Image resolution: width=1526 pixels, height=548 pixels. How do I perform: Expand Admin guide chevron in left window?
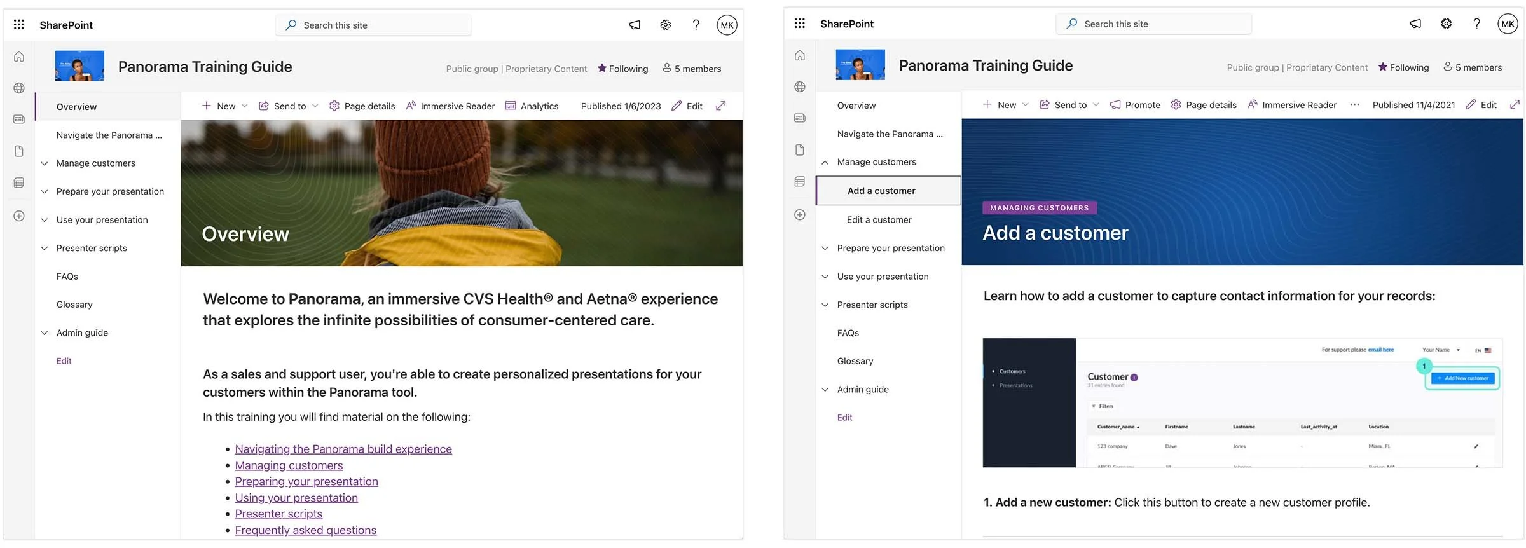point(45,332)
